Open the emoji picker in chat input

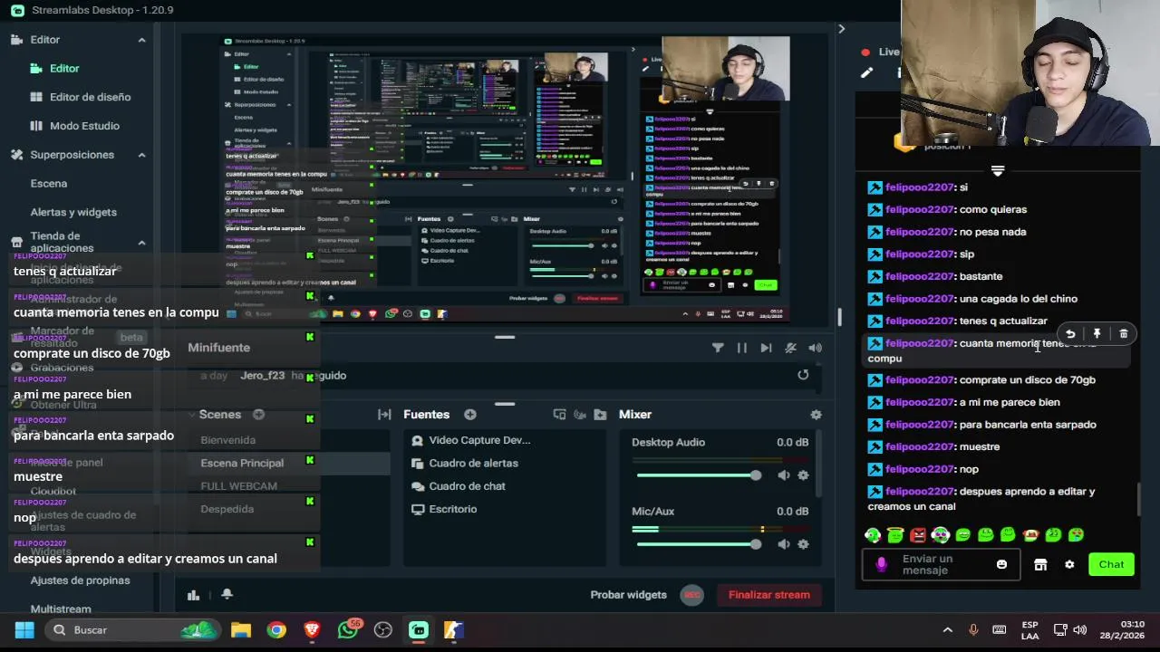pyautogui.click(x=1001, y=564)
